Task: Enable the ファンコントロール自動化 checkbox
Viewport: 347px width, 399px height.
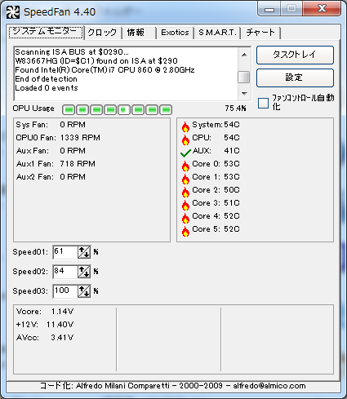Action: [263, 103]
